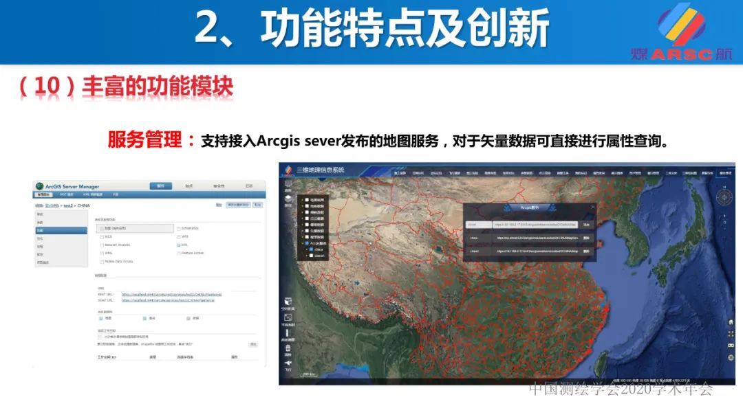Screen dimensions: 743x417
Task: Click the ArcGIS Server Manager globe logo
Action: coord(39,186)
